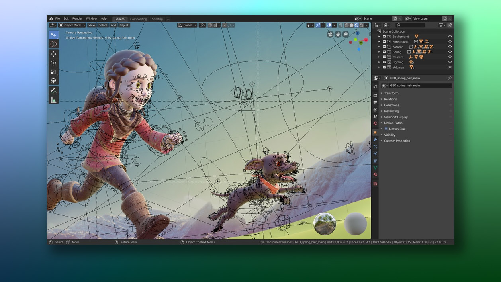This screenshot has height=282, width=501.
Task: Pick the Annotate pencil tool
Action: (53, 91)
